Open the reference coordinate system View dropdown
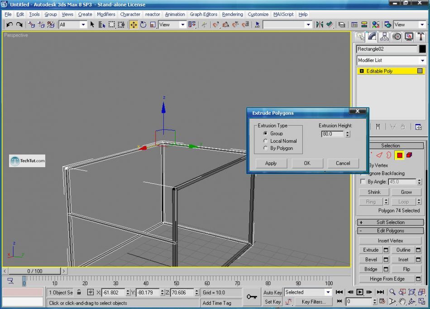The height and width of the screenshot is (309, 430). (x=183, y=25)
